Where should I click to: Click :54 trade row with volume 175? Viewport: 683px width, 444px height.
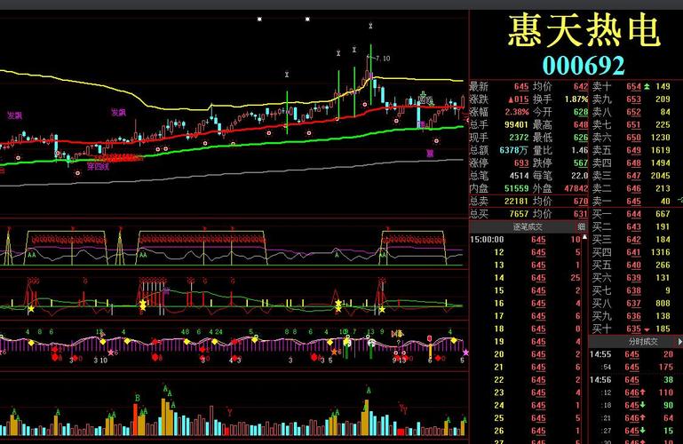(632, 367)
